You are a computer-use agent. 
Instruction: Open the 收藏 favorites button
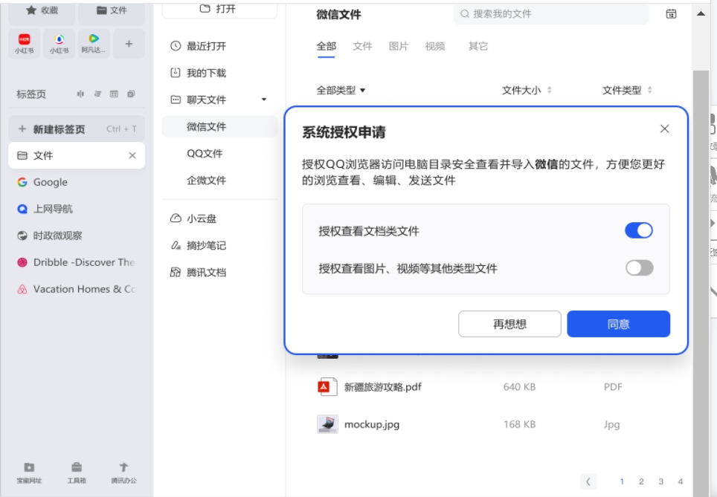pos(42,13)
